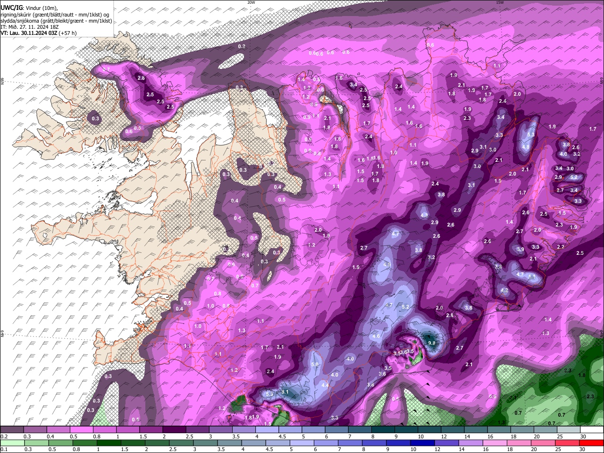Click the "slydda/snjókoma (grátt/bleikt/grænt - mm/1klst)" text

56,21
